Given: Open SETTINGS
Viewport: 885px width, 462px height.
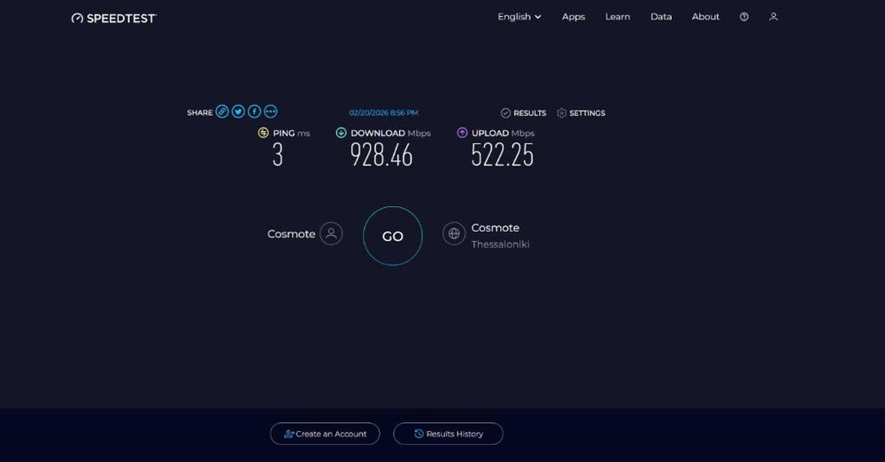Looking at the screenshot, I should 581,113.
